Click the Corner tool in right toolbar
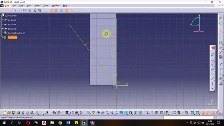The image size is (224, 126). coord(221,65)
